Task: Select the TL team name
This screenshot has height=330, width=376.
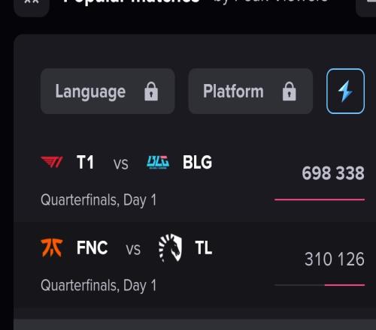Action: coord(204,247)
